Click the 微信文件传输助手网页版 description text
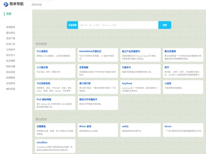Viewport: 206px width, 154px height. (x=90, y=104)
